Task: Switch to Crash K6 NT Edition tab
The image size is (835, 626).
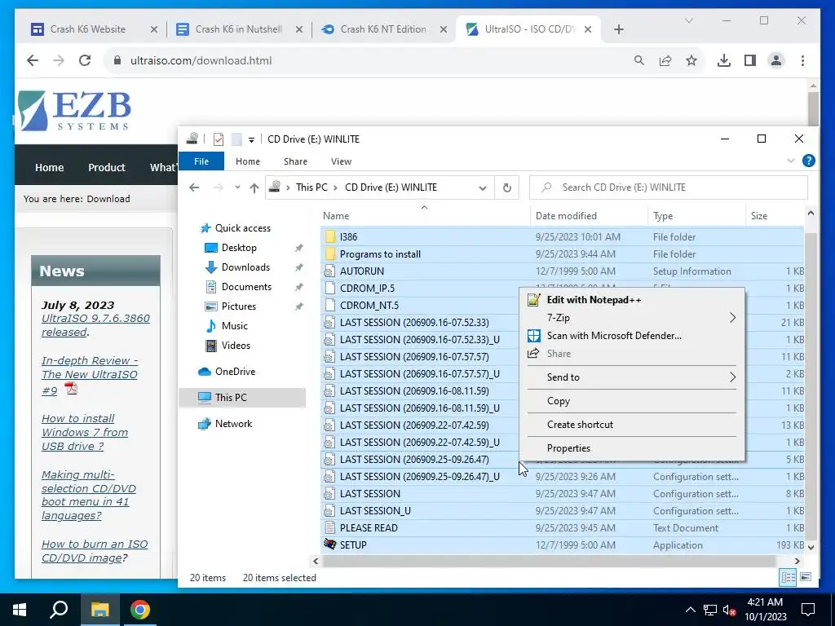Action: pos(383,29)
